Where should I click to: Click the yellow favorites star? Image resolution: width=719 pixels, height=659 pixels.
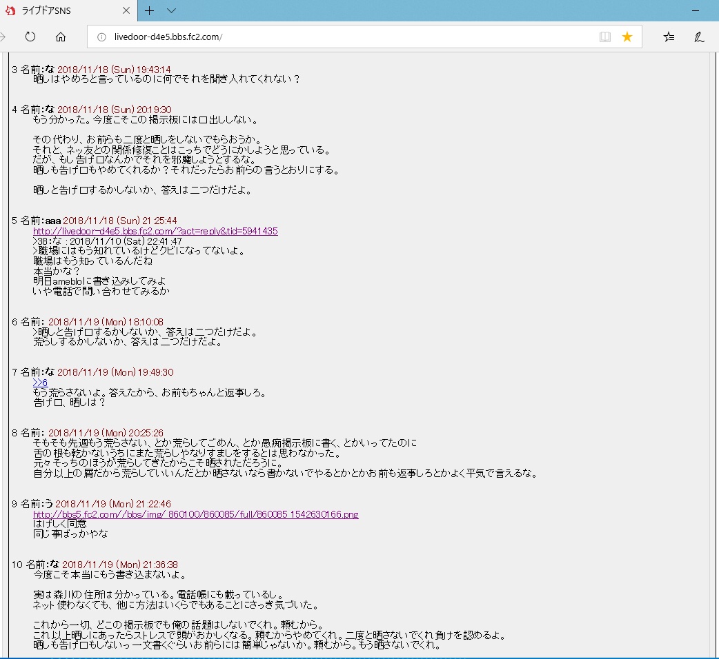(627, 37)
